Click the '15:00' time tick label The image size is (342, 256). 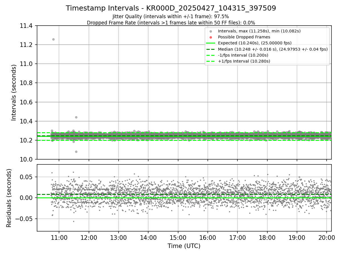178,238
